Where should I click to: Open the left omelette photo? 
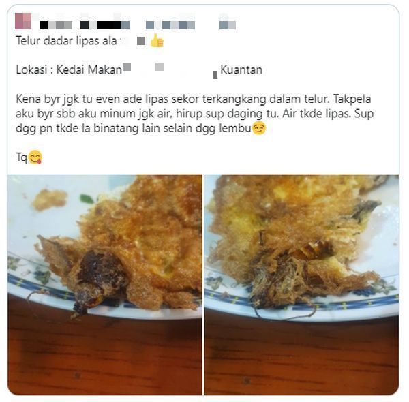click(105, 285)
